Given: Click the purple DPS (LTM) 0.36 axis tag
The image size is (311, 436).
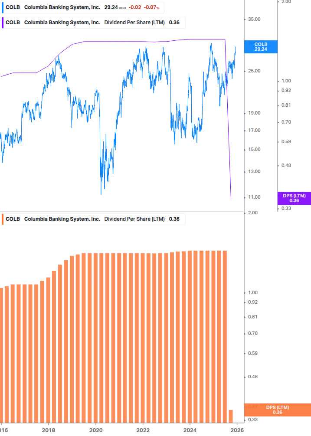Looking at the screenshot, I should coord(294,198).
